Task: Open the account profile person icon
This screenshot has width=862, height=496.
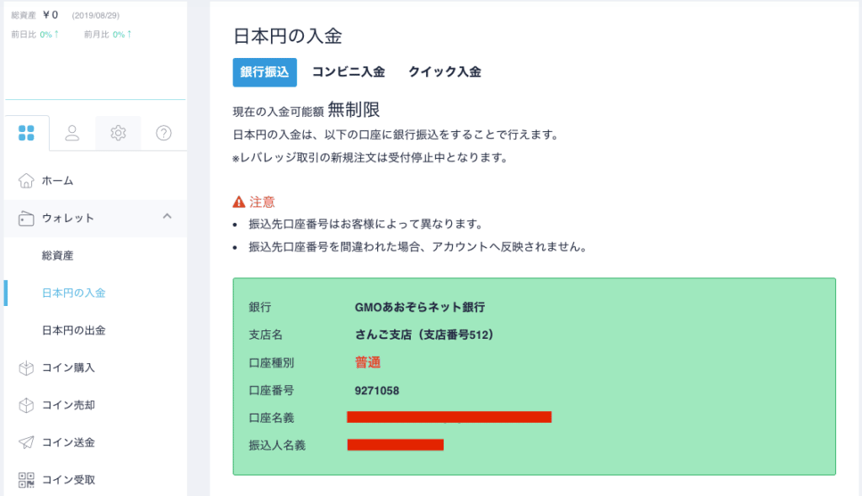Action: pos(72,133)
